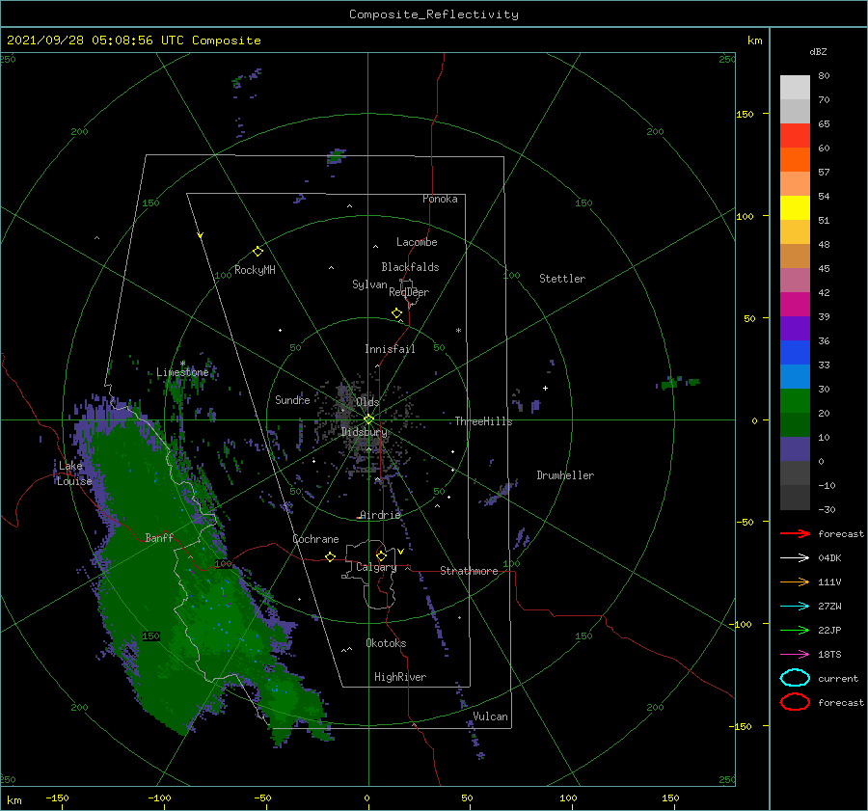The height and width of the screenshot is (811, 868).
Task: Click the Sylvan label
Action: (x=369, y=284)
